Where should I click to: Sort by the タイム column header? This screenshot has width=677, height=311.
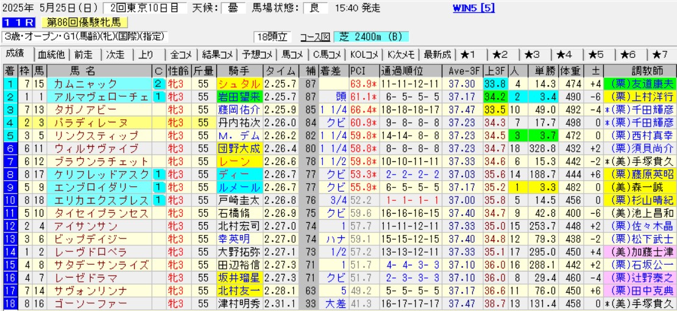(282, 70)
